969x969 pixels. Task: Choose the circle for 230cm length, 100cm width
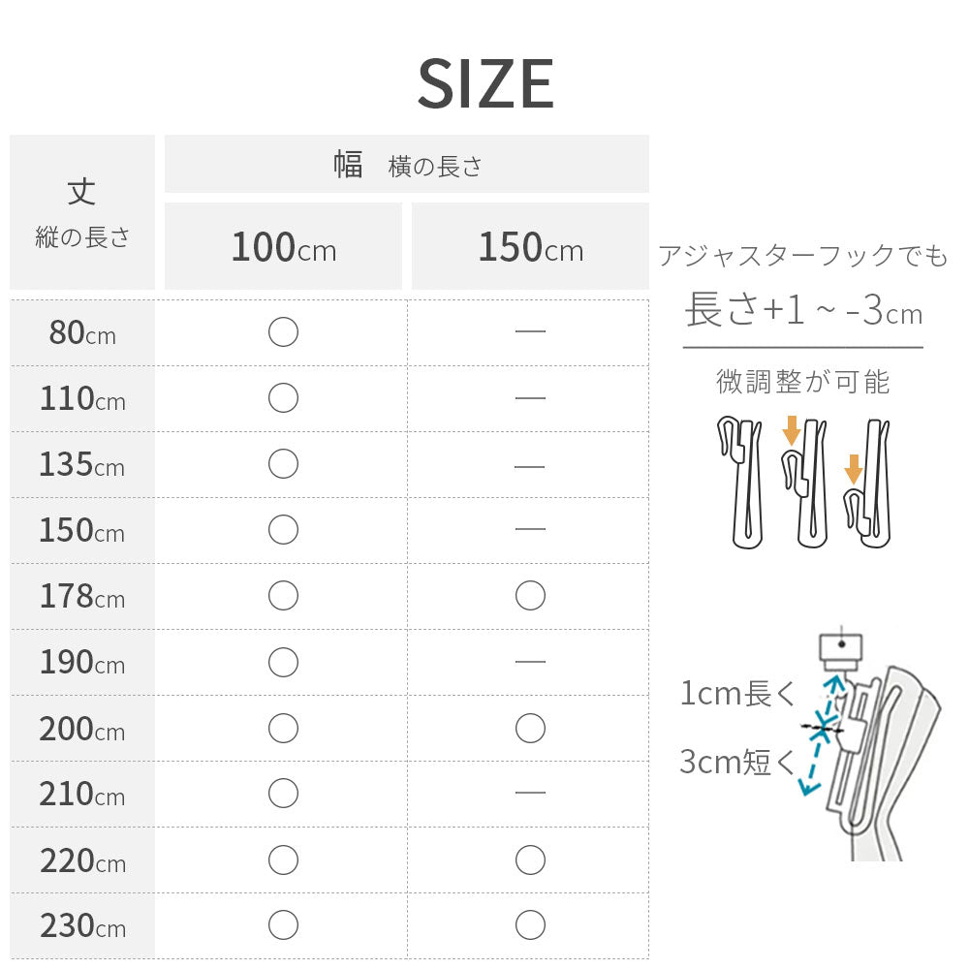[283, 925]
